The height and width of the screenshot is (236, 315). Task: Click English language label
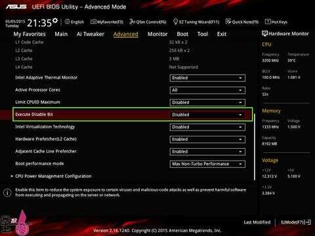tap(77, 22)
